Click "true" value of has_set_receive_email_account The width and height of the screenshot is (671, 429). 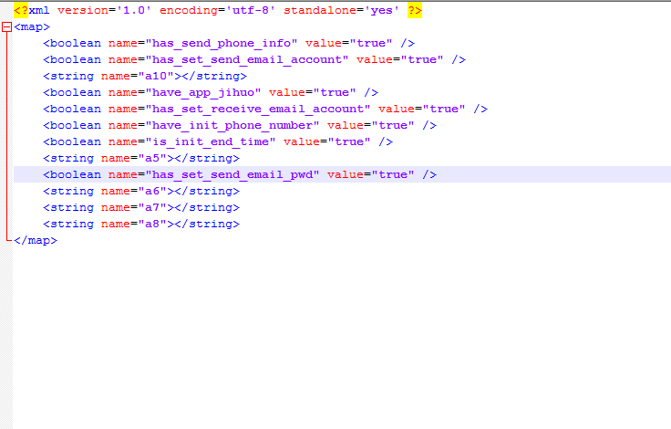click(444, 109)
